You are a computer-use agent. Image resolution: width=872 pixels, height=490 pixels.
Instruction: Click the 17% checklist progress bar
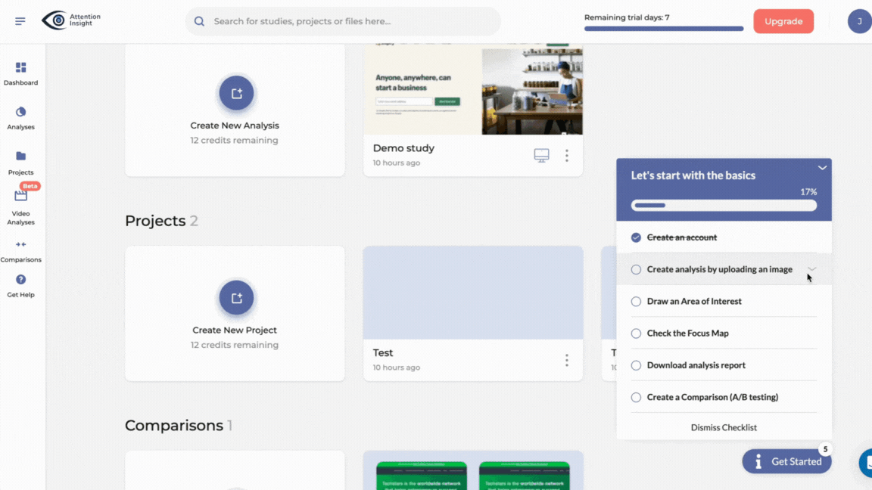[723, 204]
